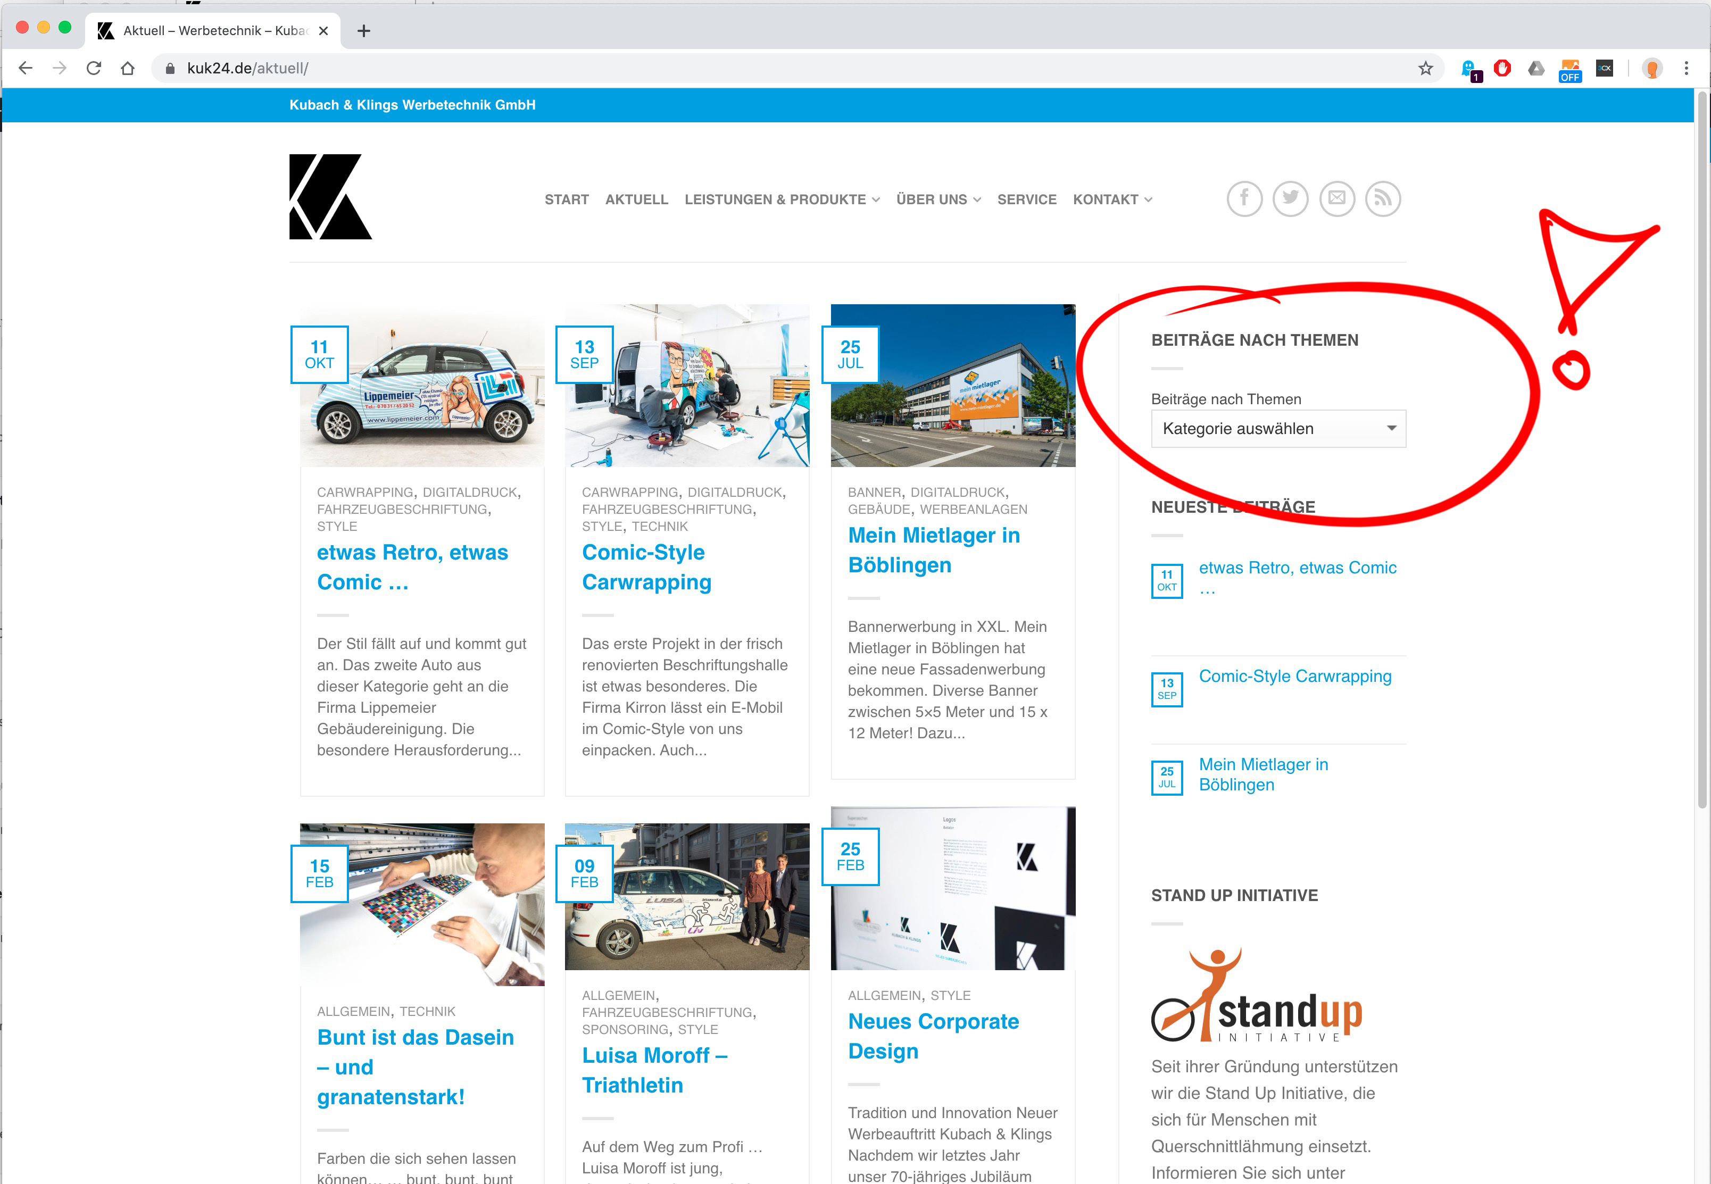Click the TECHNIK tag on Comic-Style post

coord(660,527)
